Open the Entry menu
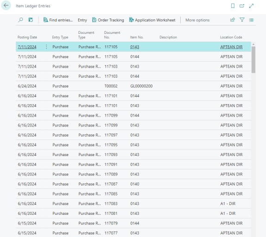The image size is (266, 237). point(82,20)
